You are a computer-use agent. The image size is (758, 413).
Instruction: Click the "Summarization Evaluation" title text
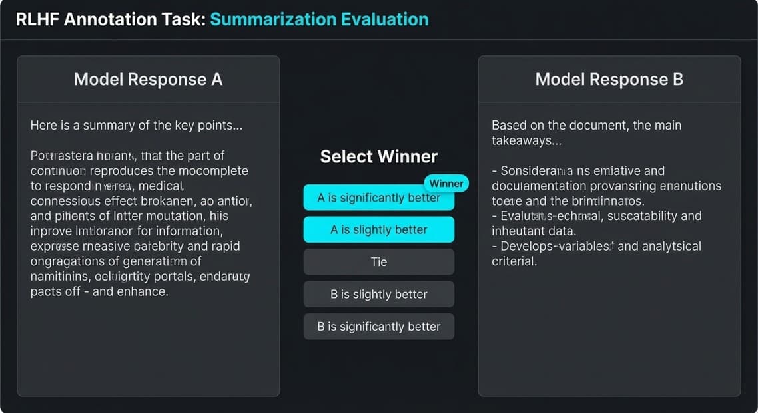pyautogui.click(x=319, y=19)
